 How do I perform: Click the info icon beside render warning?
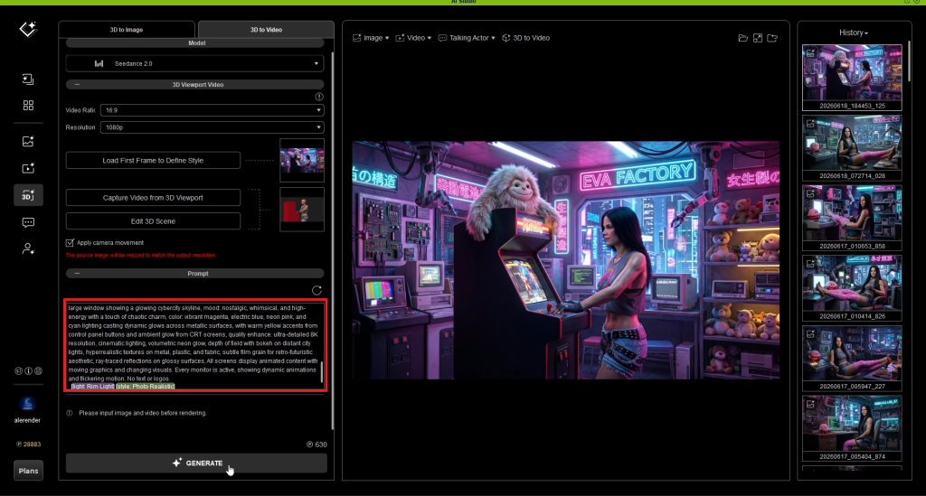70,413
